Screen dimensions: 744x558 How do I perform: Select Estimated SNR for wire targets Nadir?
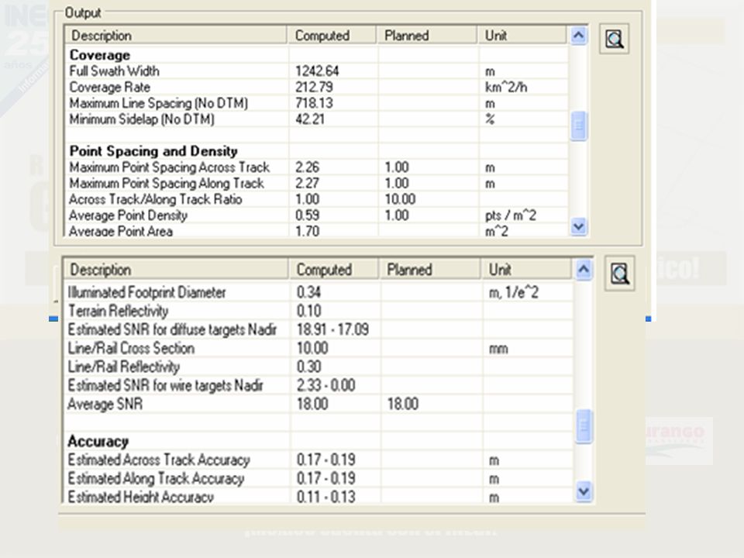[x=165, y=385]
